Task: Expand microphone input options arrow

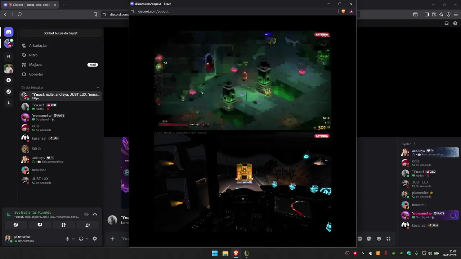Action: (73, 238)
